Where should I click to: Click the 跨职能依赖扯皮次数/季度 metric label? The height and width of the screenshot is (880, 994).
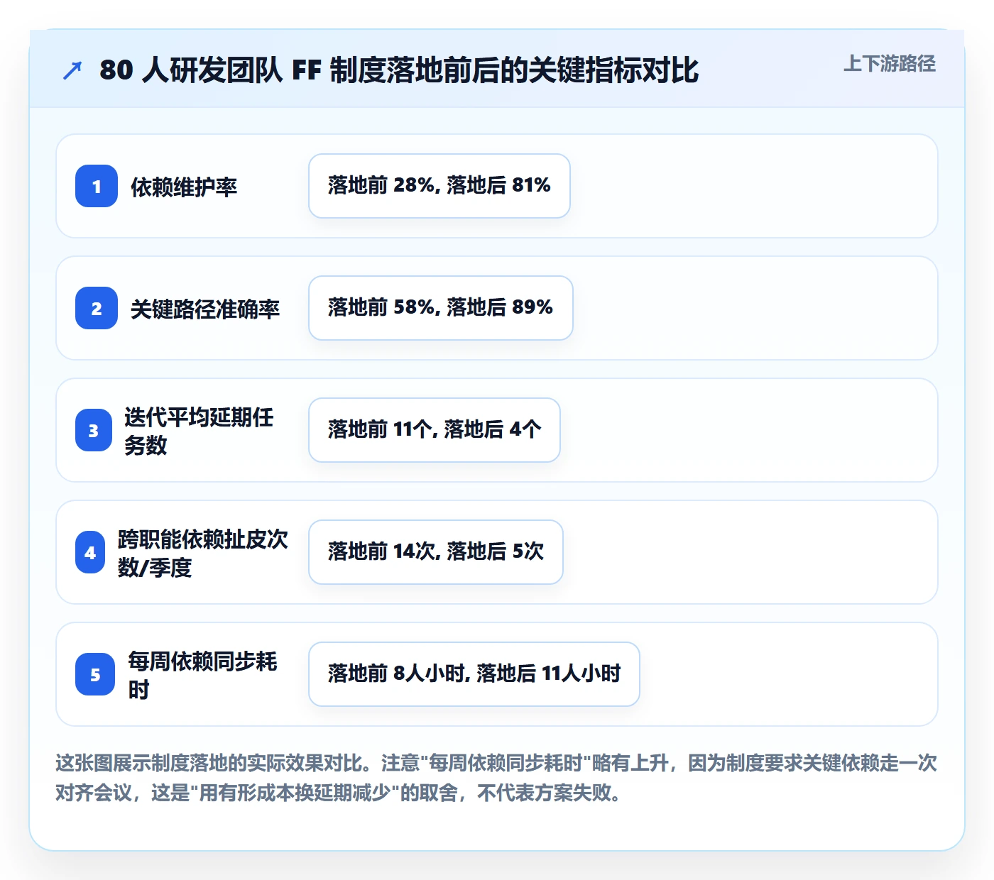203,553
